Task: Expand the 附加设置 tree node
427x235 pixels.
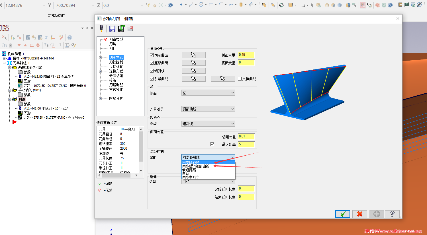Action: pyautogui.click(x=100, y=99)
